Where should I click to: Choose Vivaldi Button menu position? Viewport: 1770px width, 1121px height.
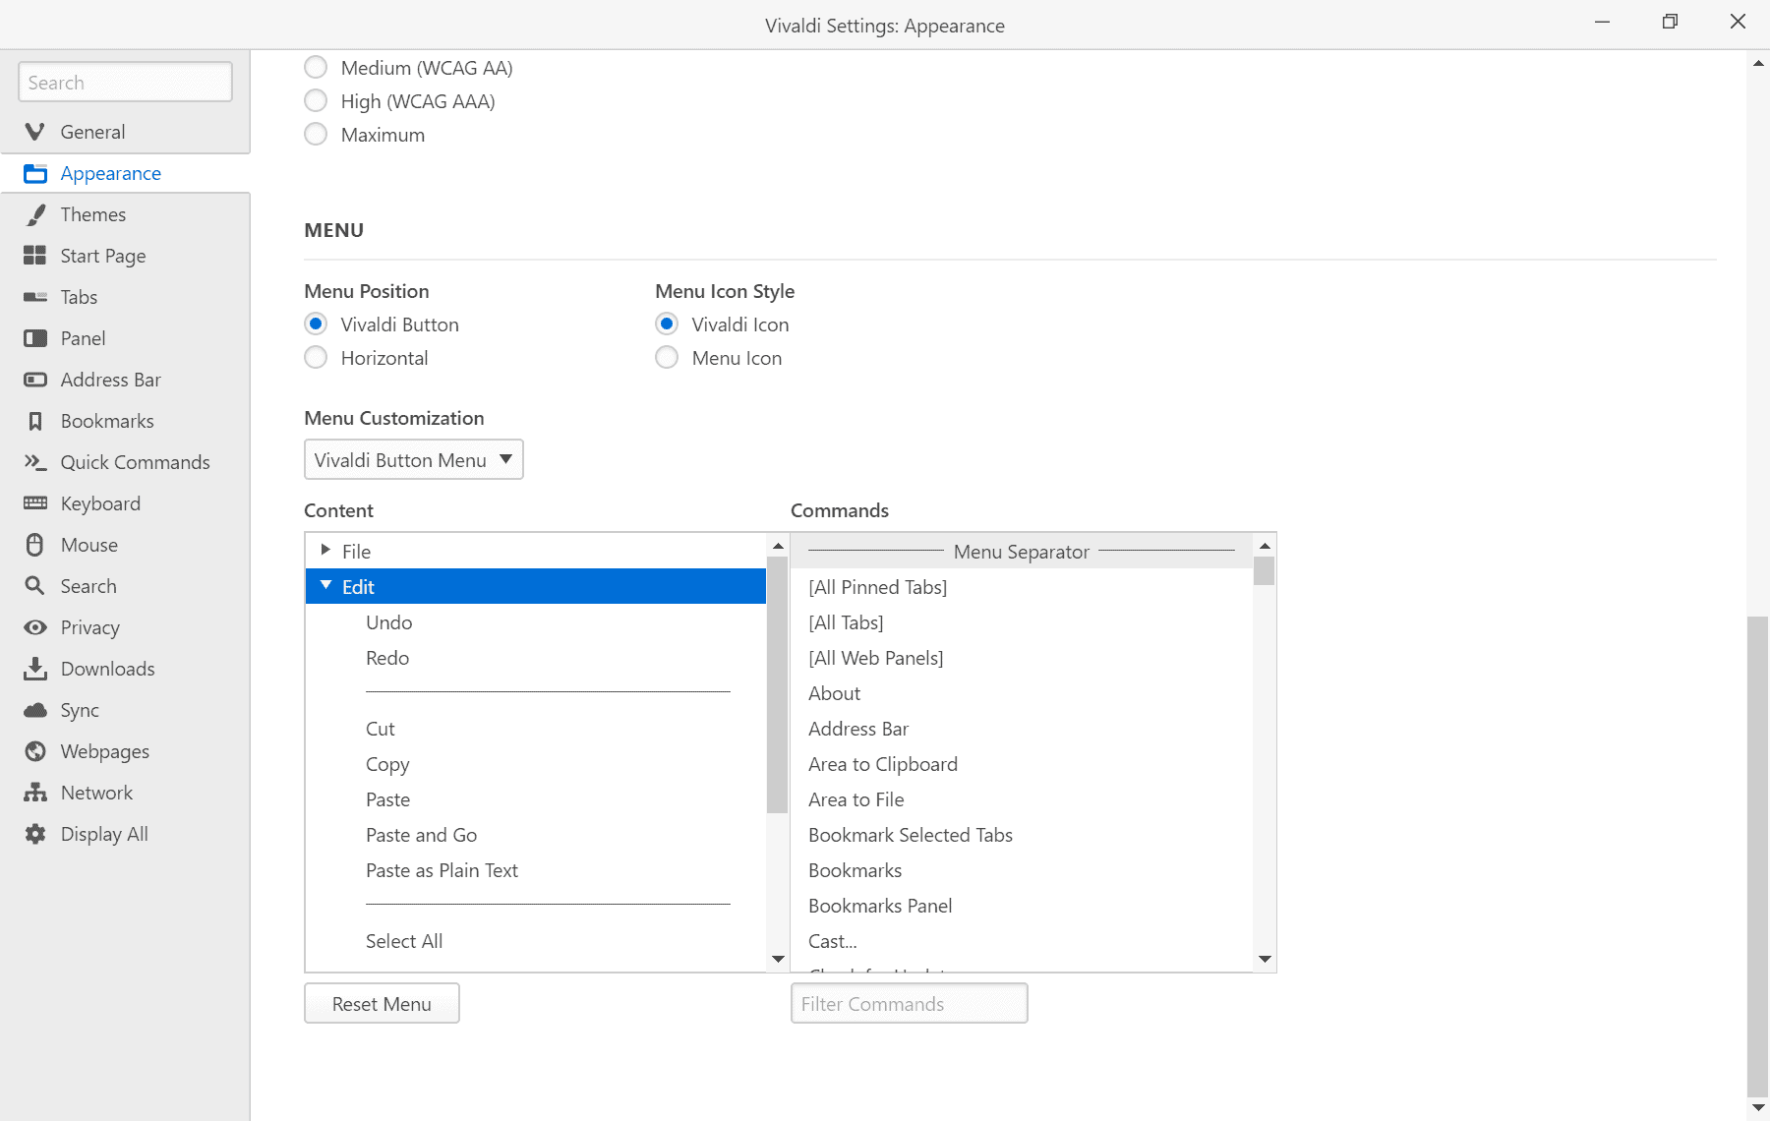point(316,324)
